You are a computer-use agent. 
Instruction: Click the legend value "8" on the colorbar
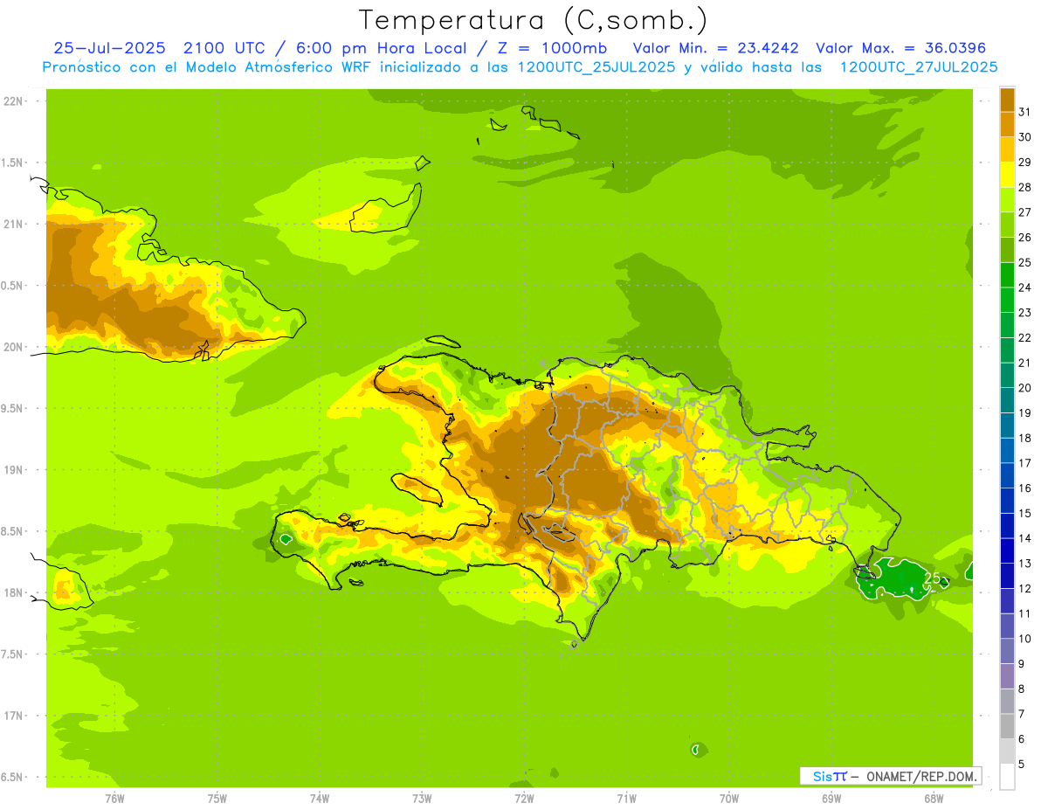pyautogui.click(x=1021, y=689)
